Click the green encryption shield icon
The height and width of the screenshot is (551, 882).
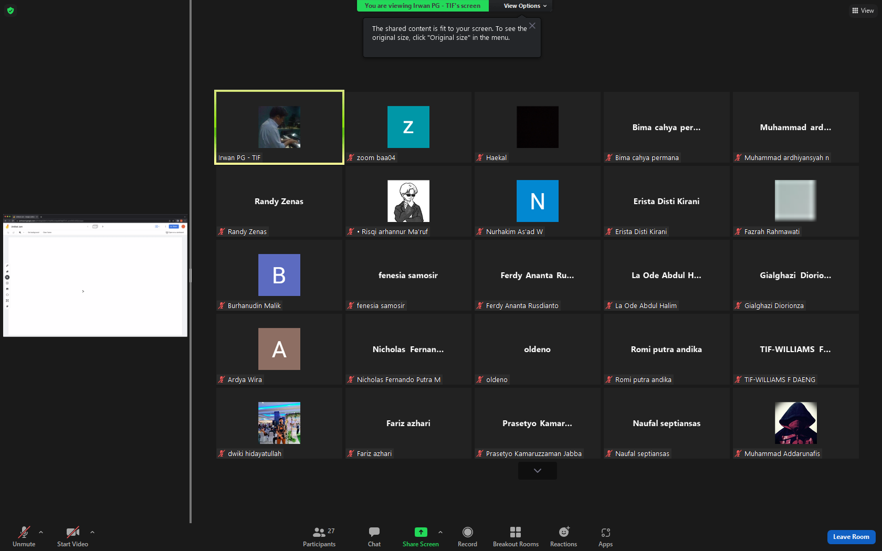point(10,10)
